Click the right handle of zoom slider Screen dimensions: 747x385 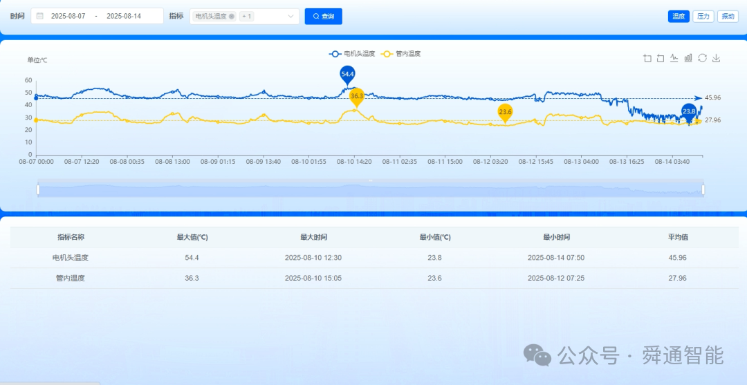(703, 190)
